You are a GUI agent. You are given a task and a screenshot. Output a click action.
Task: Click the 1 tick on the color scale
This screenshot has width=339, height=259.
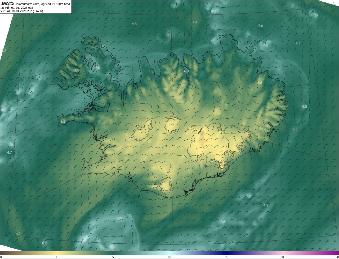[57, 257]
